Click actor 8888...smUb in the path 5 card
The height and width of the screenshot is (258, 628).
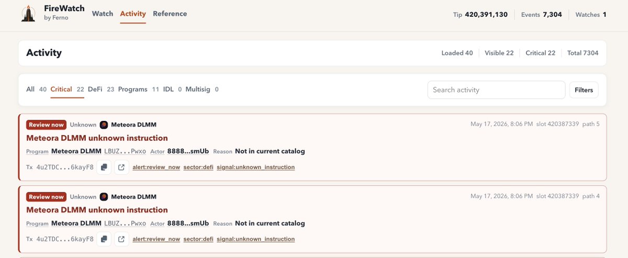[x=188, y=151]
